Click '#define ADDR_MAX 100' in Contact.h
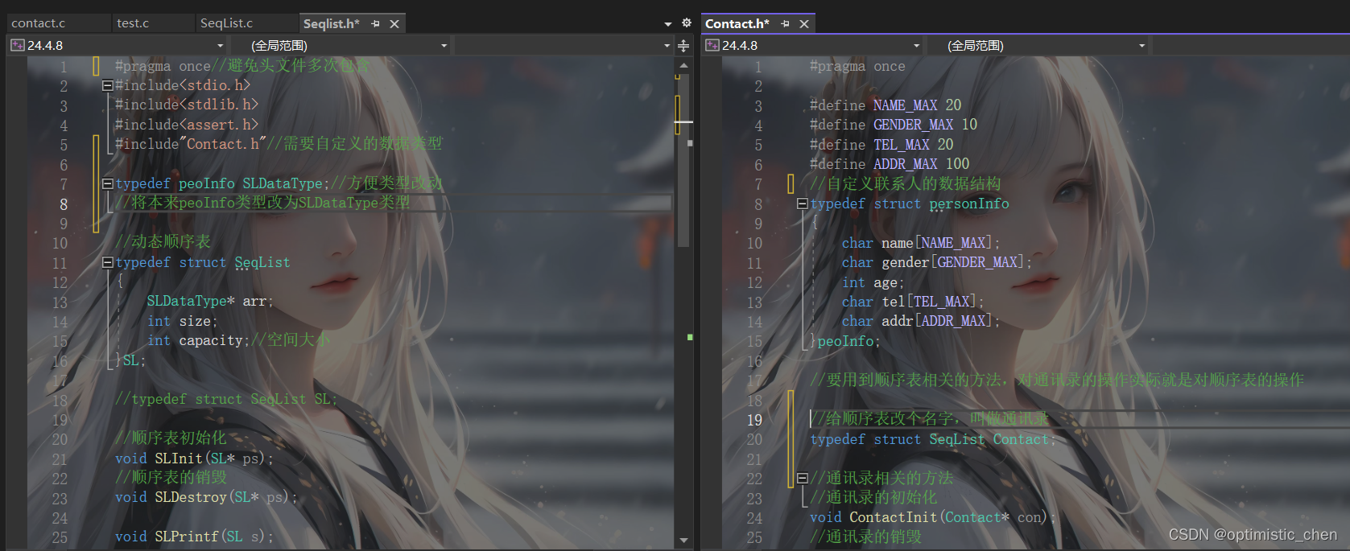Viewport: 1350px width, 551px height. tap(890, 164)
